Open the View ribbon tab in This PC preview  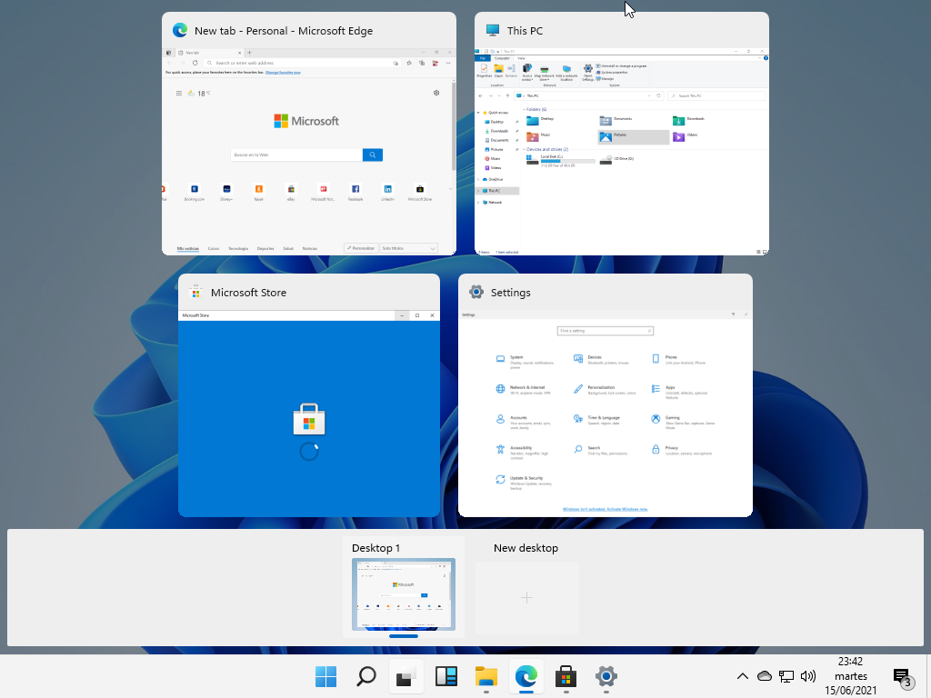point(521,58)
